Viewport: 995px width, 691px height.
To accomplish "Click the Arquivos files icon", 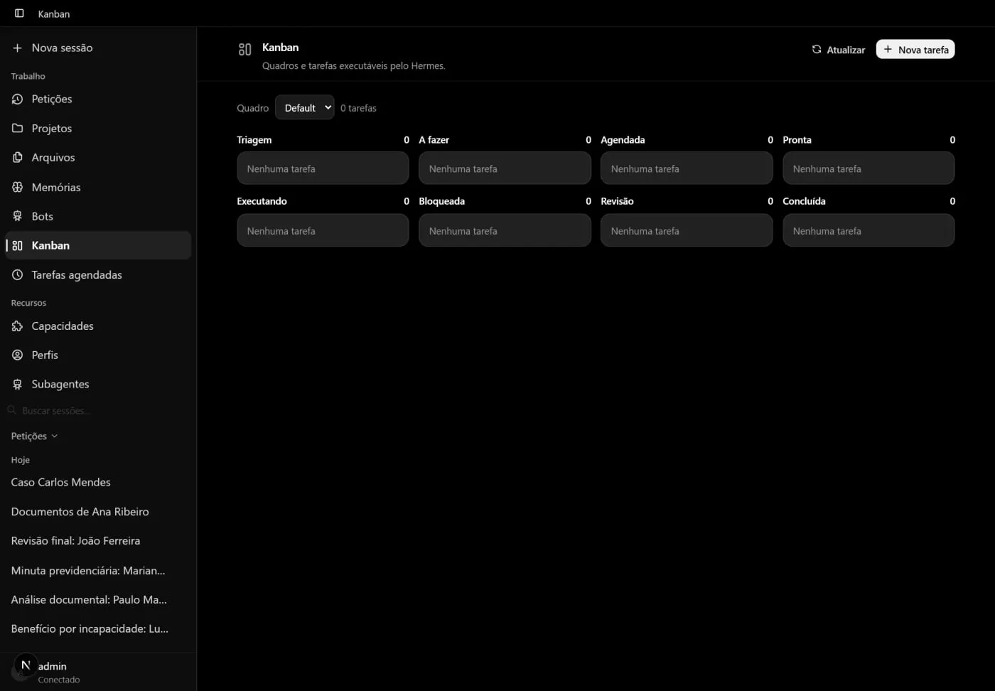I will pyautogui.click(x=17, y=157).
